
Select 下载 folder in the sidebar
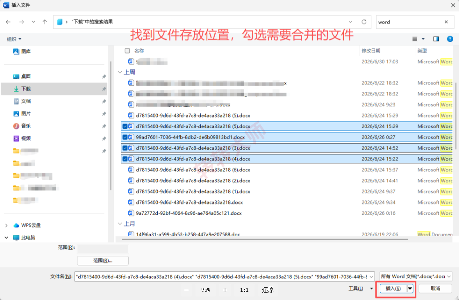(54, 89)
